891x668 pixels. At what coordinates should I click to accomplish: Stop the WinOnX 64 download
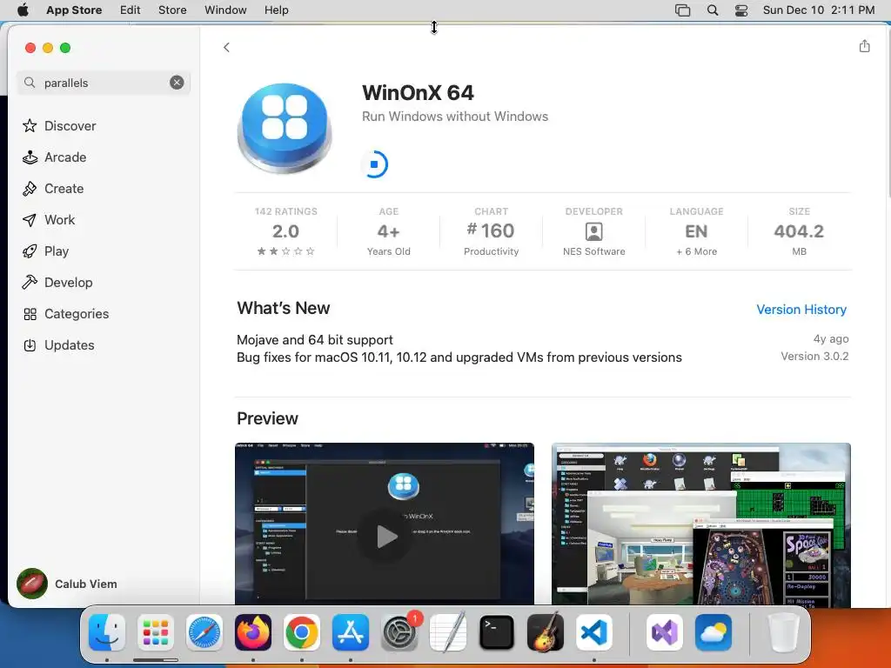pyautogui.click(x=374, y=164)
